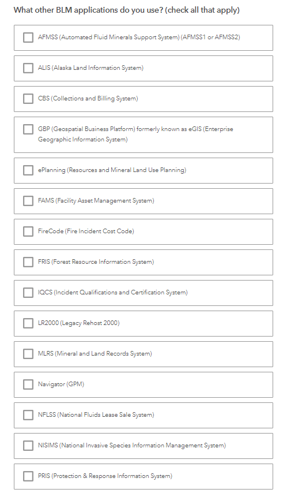Check NFLSS National Fluids Lease Sale System
The height and width of the screenshot is (493, 287).
point(28,415)
